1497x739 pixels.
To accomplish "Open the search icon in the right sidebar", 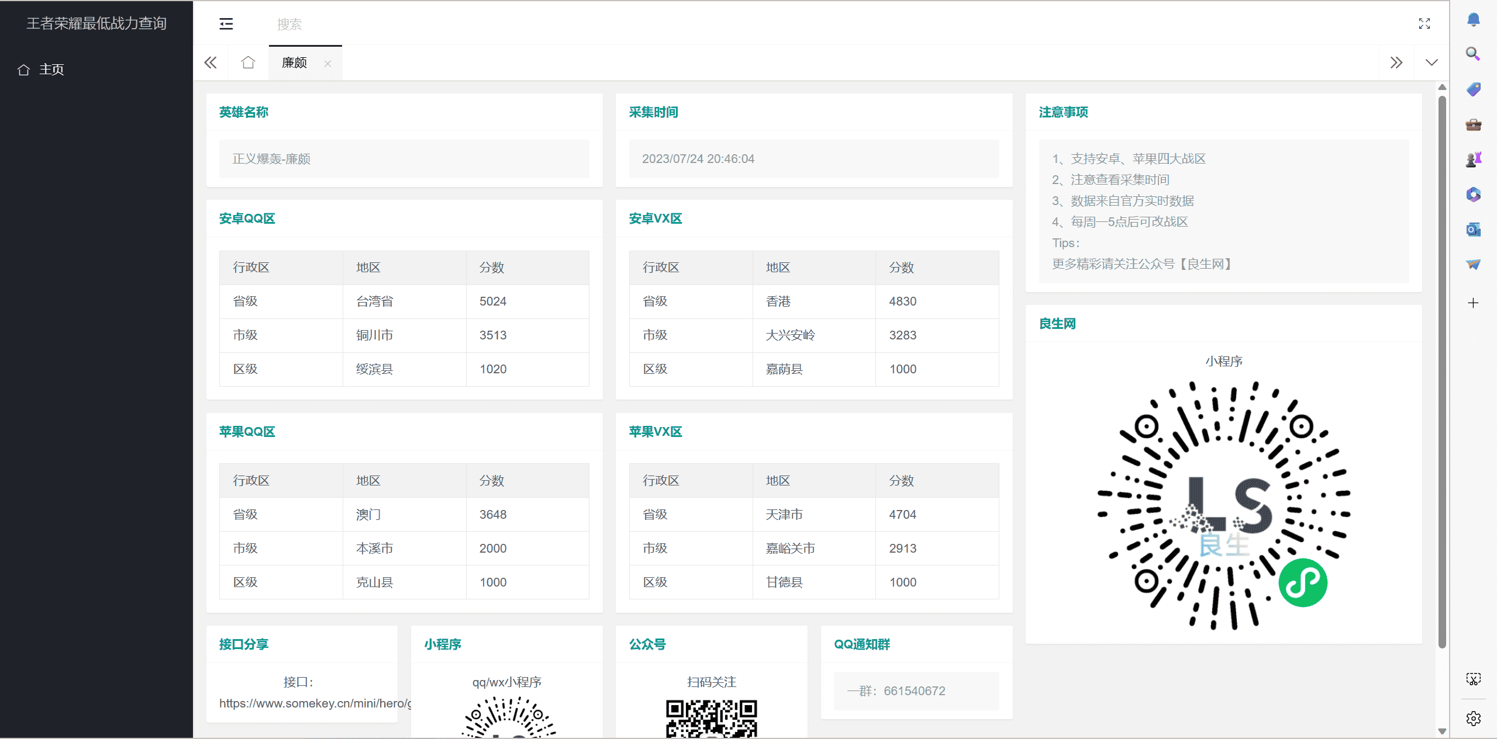I will pyautogui.click(x=1473, y=54).
